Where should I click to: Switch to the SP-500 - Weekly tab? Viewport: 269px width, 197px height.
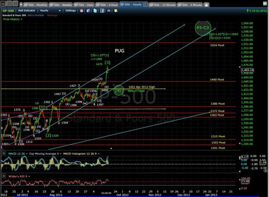pyautogui.click(x=60, y=5)
